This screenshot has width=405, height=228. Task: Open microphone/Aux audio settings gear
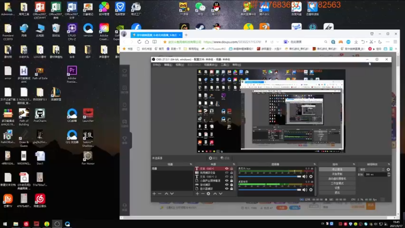[x=311, y=176]
